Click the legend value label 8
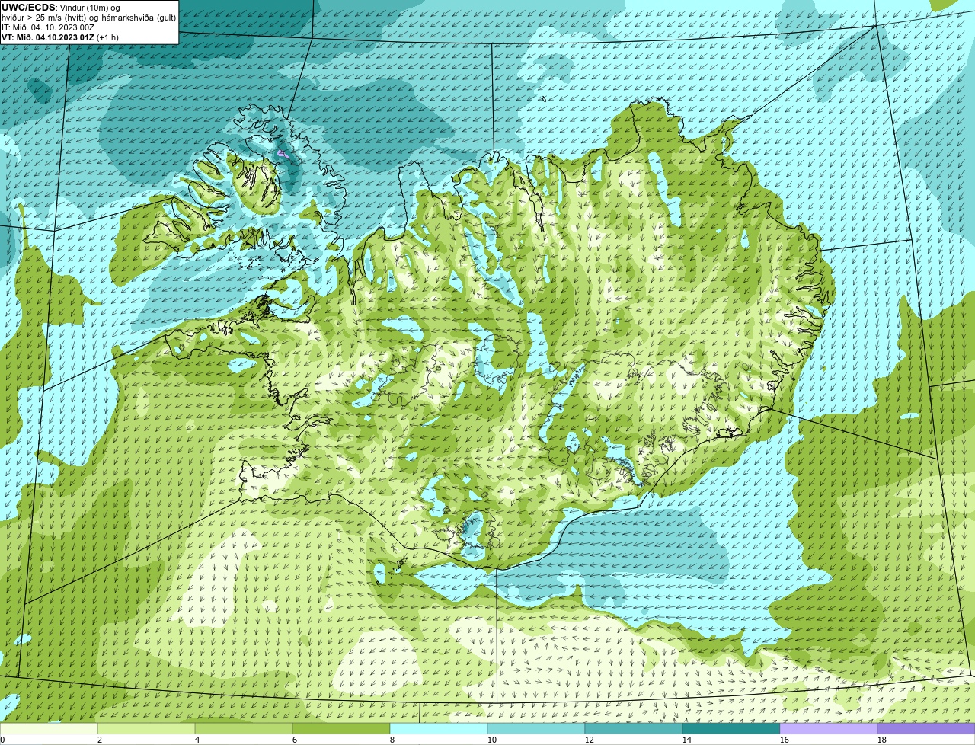Screen dimensions: 975x745 coord(392,740)
